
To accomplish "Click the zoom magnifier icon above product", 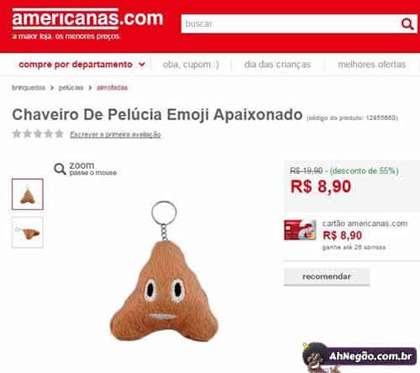I will [x=60, y=169].
